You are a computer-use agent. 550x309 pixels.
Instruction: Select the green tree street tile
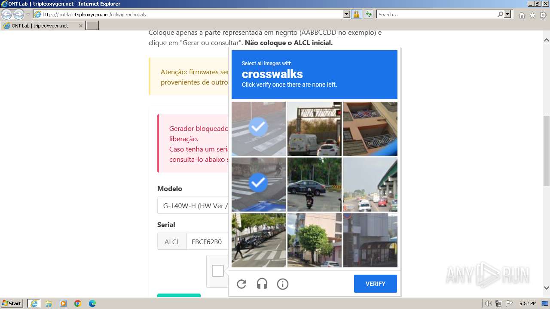click(315, 240)
